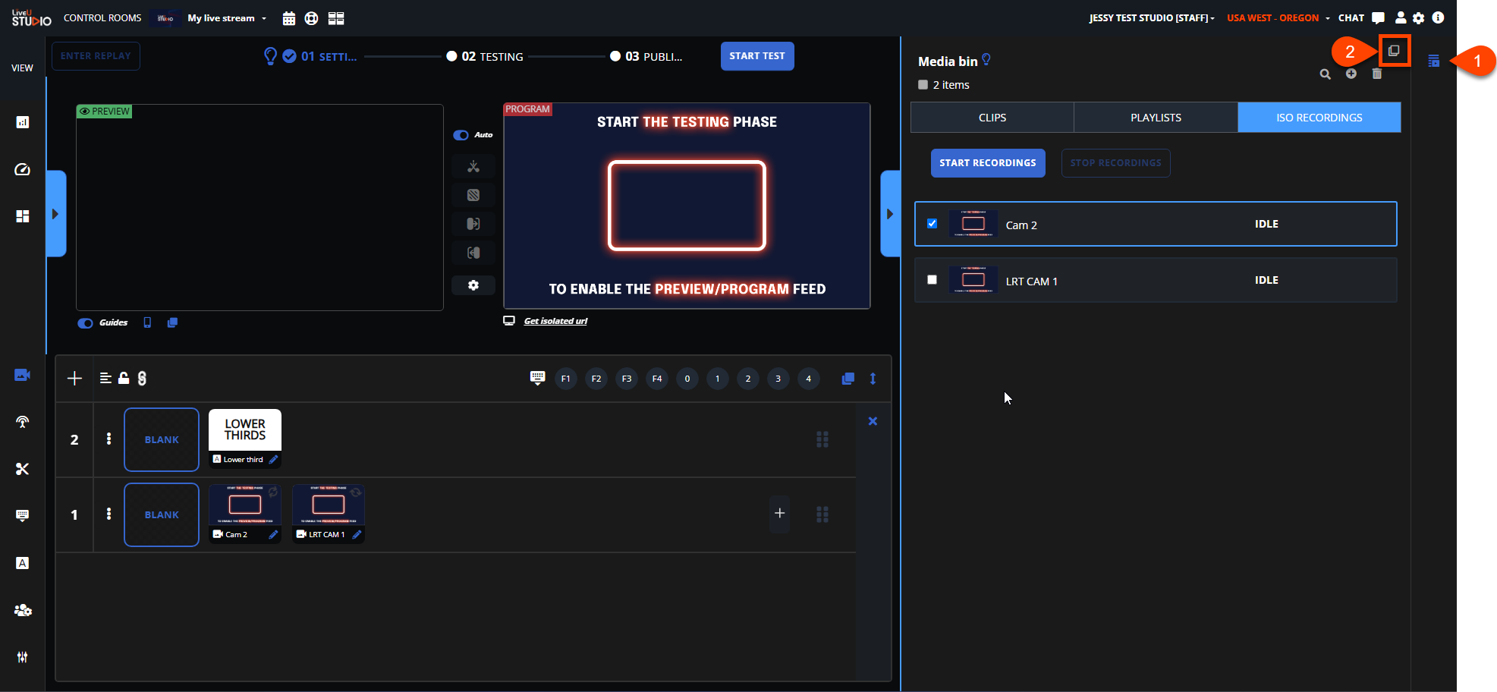Check the LRT CAM 1 recording checkbox
The width and height of the screenshot is (1497, 692).
coord(932,280)
